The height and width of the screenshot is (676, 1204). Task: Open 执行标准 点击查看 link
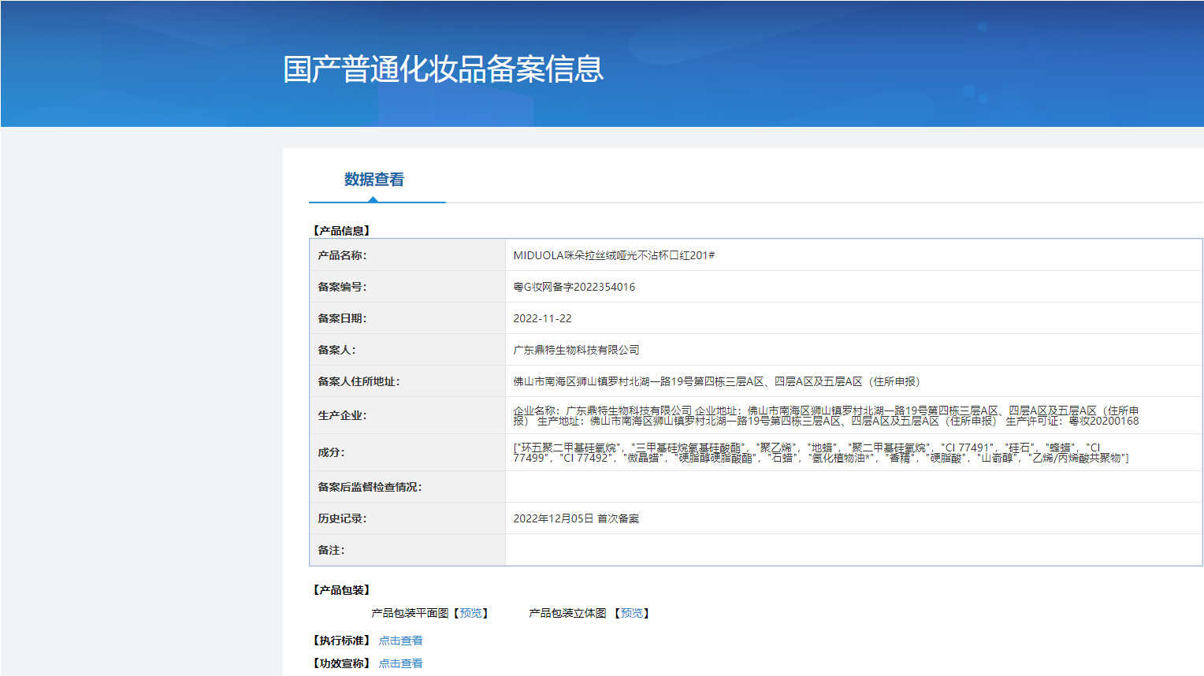point(400,641)
